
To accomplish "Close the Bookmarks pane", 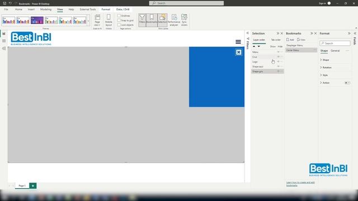I will point(315,33).
